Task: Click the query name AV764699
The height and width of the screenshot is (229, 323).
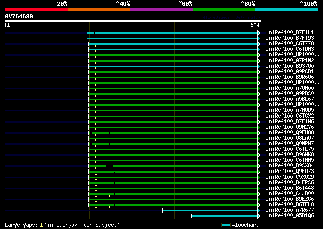Action: 19,16
